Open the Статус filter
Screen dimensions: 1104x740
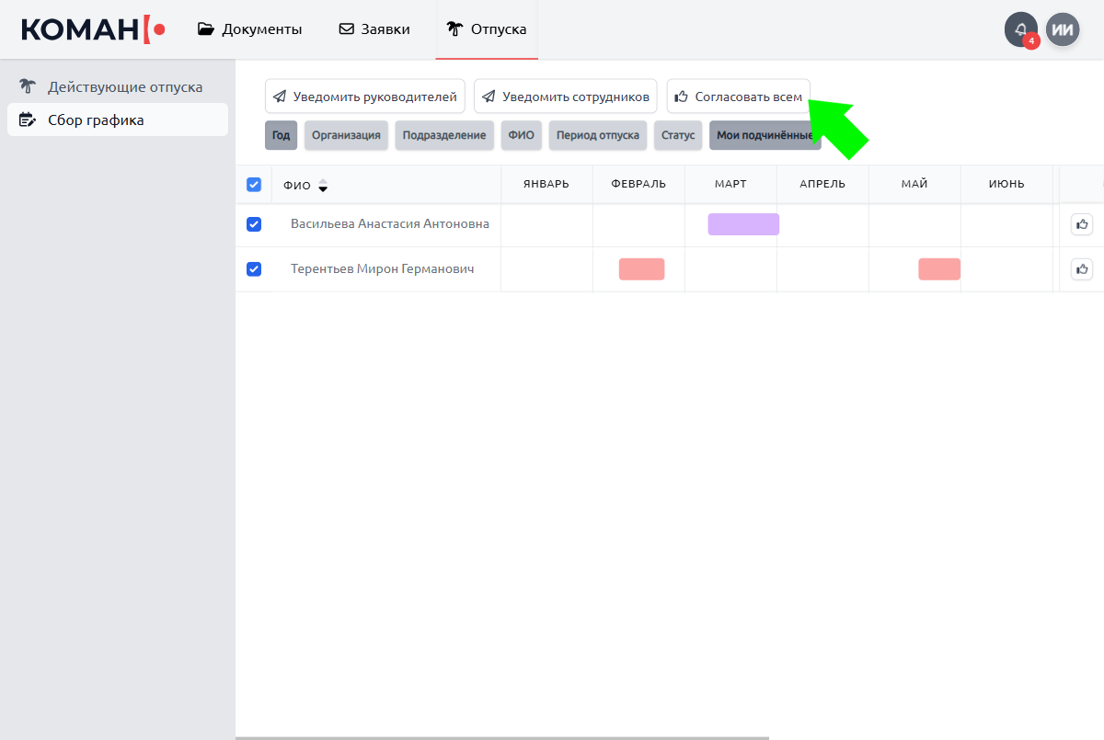[678, 135]
